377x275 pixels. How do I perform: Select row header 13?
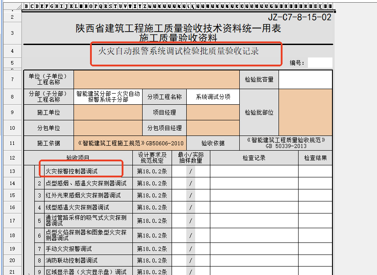[12, 171]
